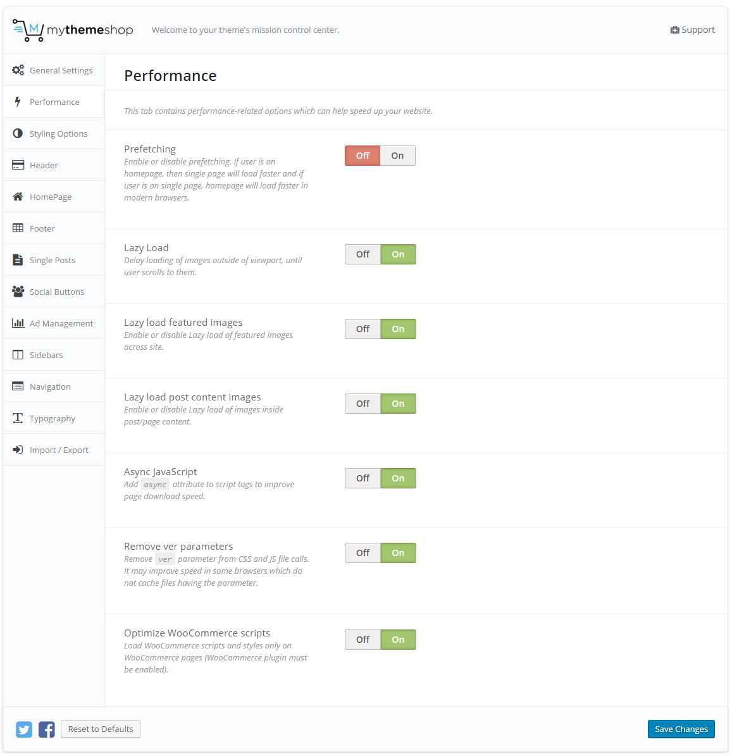This screenshot has width=732, height=756.
Task: Disable Optimize WooCommerce scripts
Action: point(363,640)
